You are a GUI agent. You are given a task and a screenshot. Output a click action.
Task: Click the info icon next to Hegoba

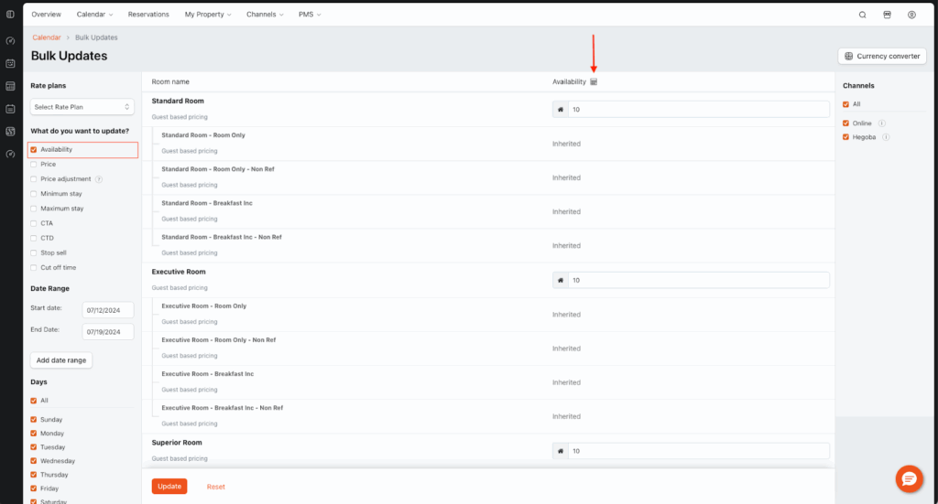click(886, 137)
